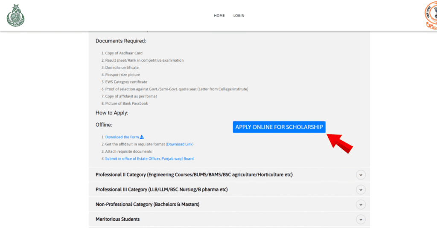This screenshot has width=437, height=228.
Task: Open the HOME menu item
Action: pyautogui.click(x=219, y=16)
